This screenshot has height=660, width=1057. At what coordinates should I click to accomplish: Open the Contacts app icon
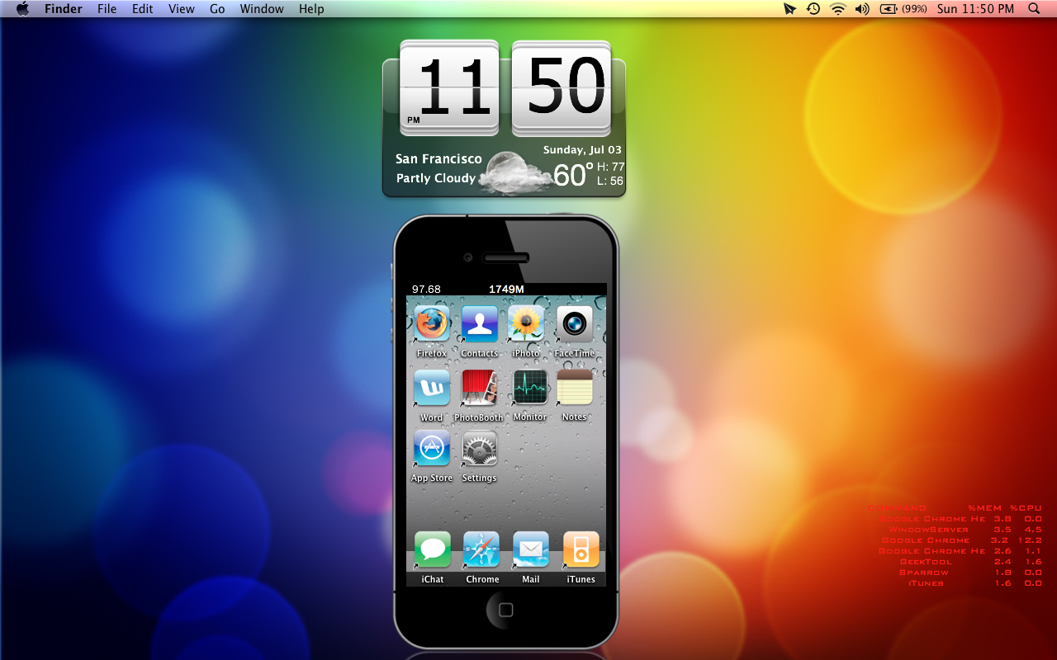click(479, 323)
